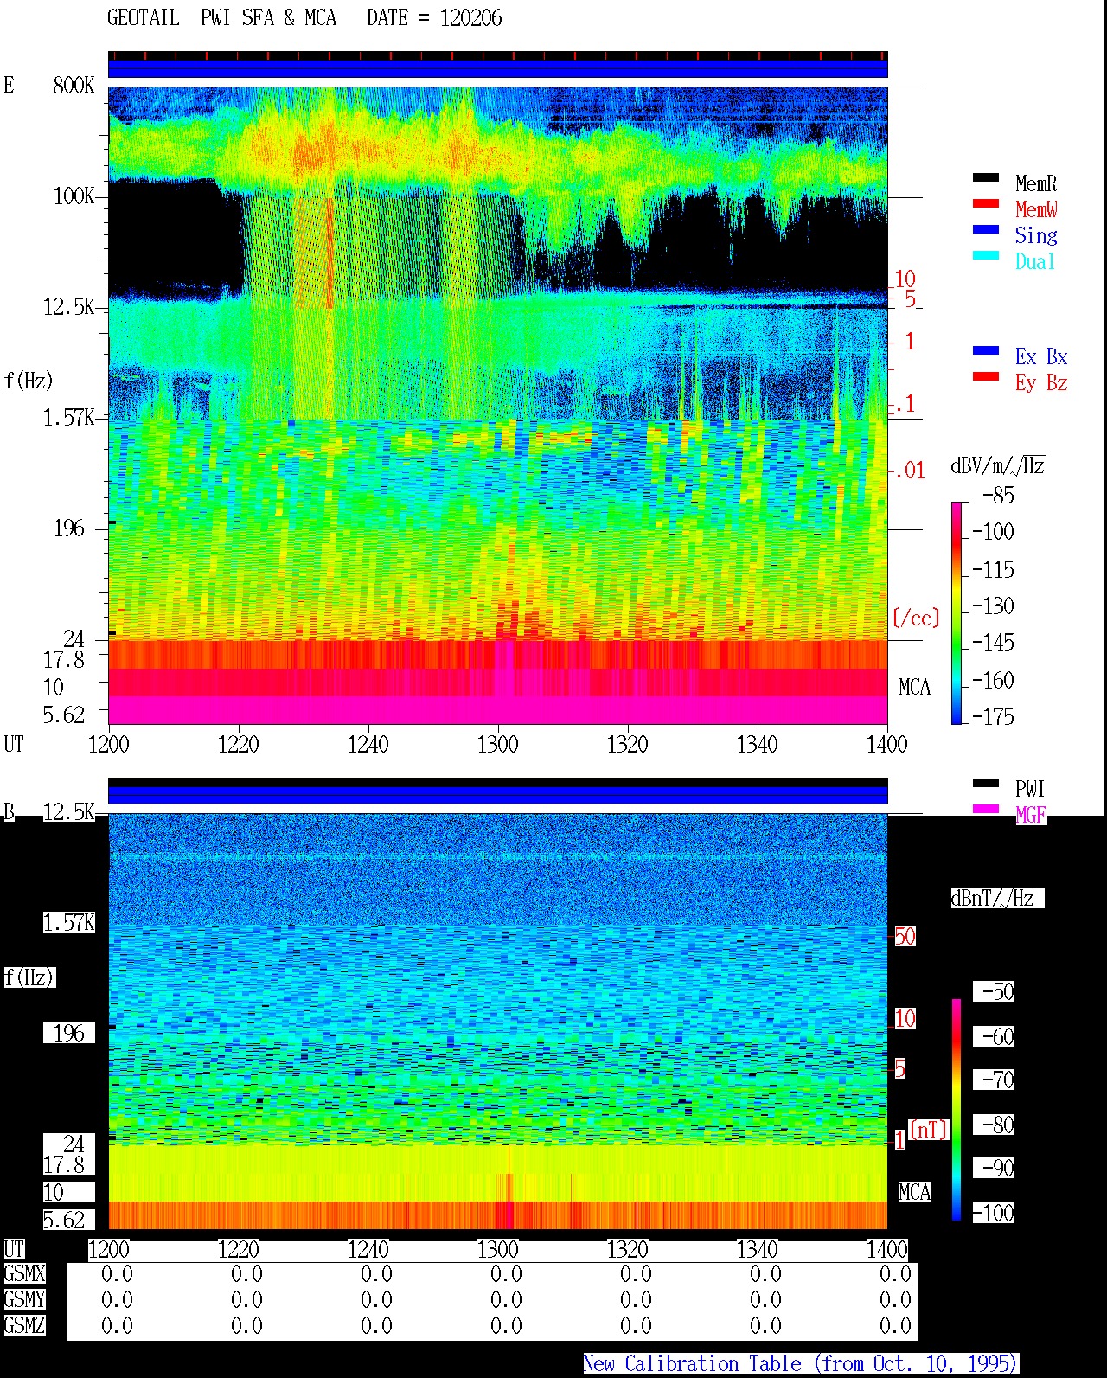
Task: Click the red MemW legend swatch
Action: [x=986, y=204]
